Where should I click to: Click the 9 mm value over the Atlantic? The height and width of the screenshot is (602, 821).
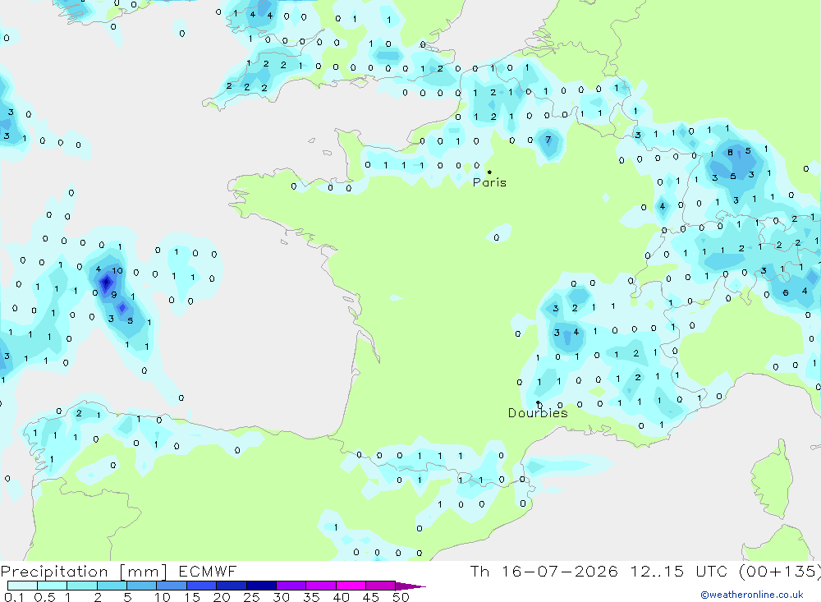click(x=113, y=295)
